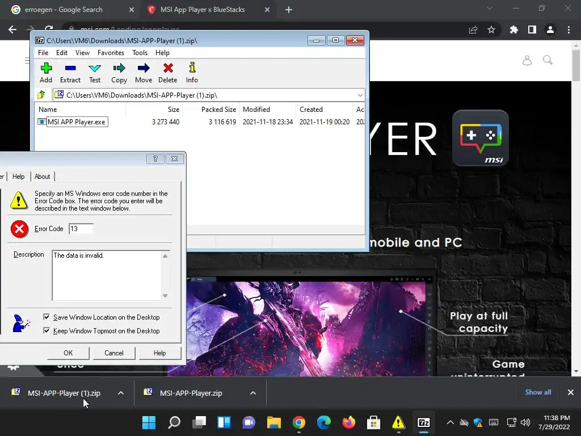
Task: Switch to erroegen Google Search tab
Action: [x=64, y=10]
